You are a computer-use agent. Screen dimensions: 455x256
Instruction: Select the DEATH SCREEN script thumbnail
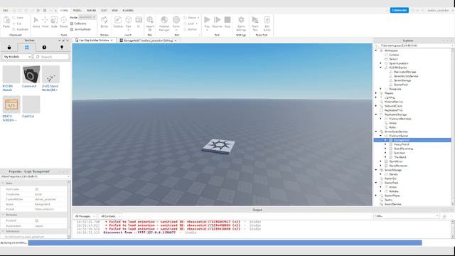(11, 105)
